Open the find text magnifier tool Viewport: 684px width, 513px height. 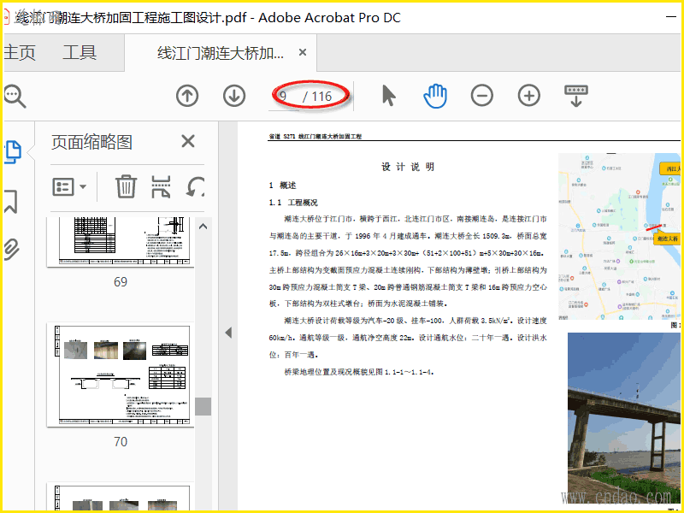coord(15,96)
